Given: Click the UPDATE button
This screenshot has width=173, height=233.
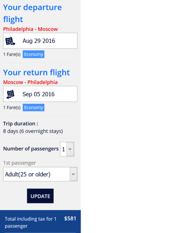Looking at the screenshot, I should (40, 196).
